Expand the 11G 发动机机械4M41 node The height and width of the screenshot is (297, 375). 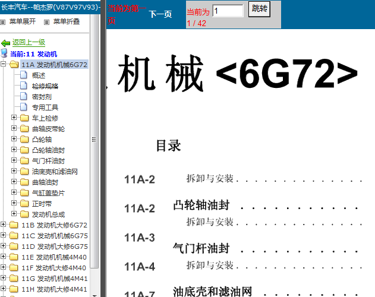pyautogui.click(x=4, y=278)
